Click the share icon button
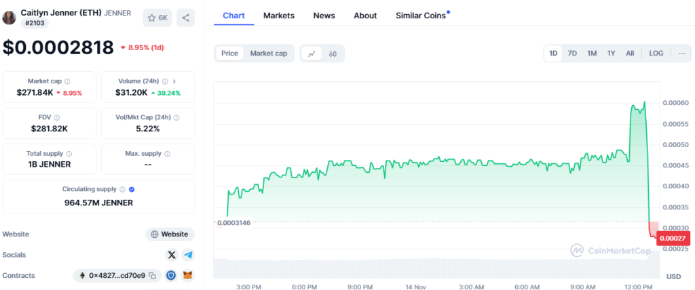Image resolution: width=695 pixels, height=290 pixels. 185,18
